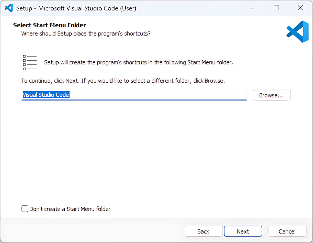Click the highlighted 'Visual Studio Code' folder name
The width and height of the screenshot is (313, 243).
click(x=46, y=95)
